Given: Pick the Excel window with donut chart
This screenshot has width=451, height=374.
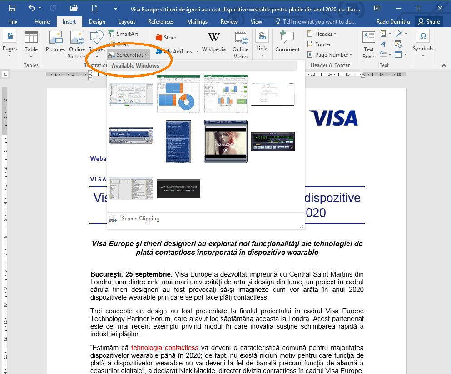Looking at the screenshot, I should 178,94.
